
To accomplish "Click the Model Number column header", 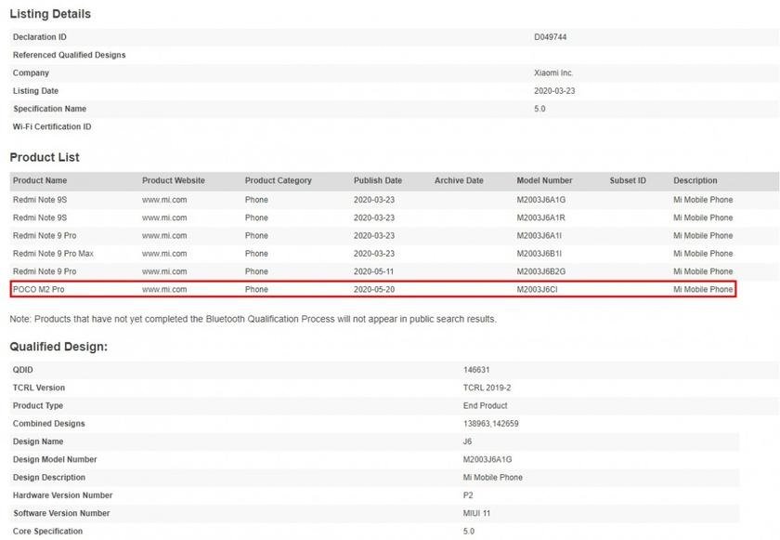I will pos(544,180).
